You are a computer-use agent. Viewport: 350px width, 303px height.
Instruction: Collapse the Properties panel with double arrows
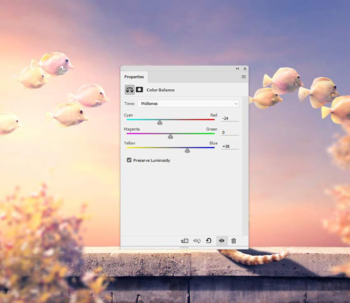point(238,69)
